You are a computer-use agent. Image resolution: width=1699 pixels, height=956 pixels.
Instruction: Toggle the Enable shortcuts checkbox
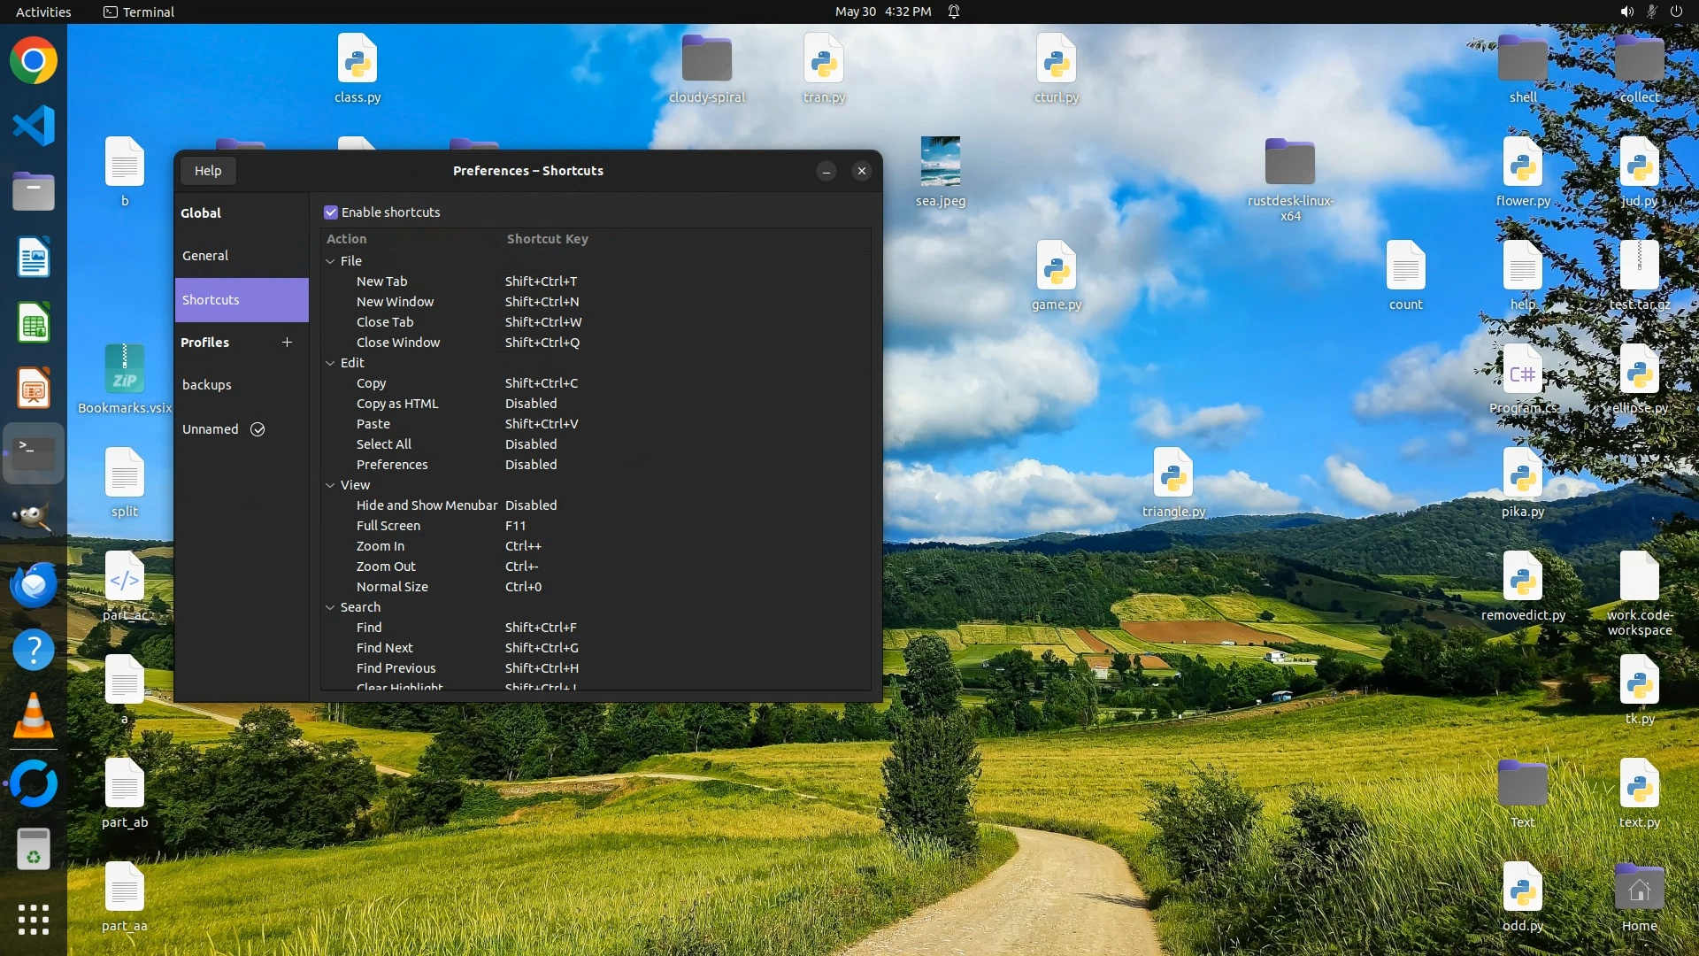click(x=331, y=212)
